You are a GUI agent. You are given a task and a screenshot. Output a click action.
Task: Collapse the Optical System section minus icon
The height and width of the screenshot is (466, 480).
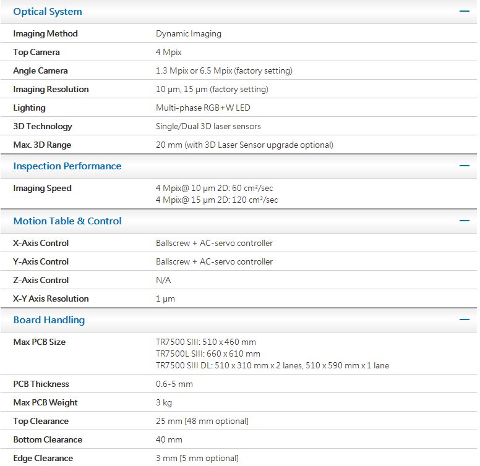(x=464, y=11)
